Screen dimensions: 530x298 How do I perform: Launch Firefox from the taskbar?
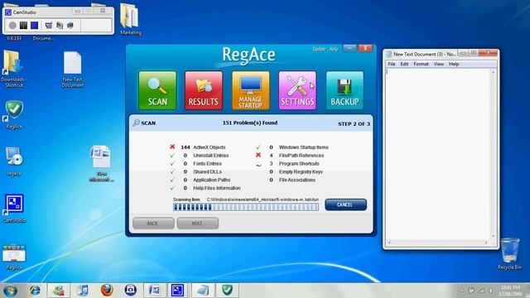click(x=107, y=291)
